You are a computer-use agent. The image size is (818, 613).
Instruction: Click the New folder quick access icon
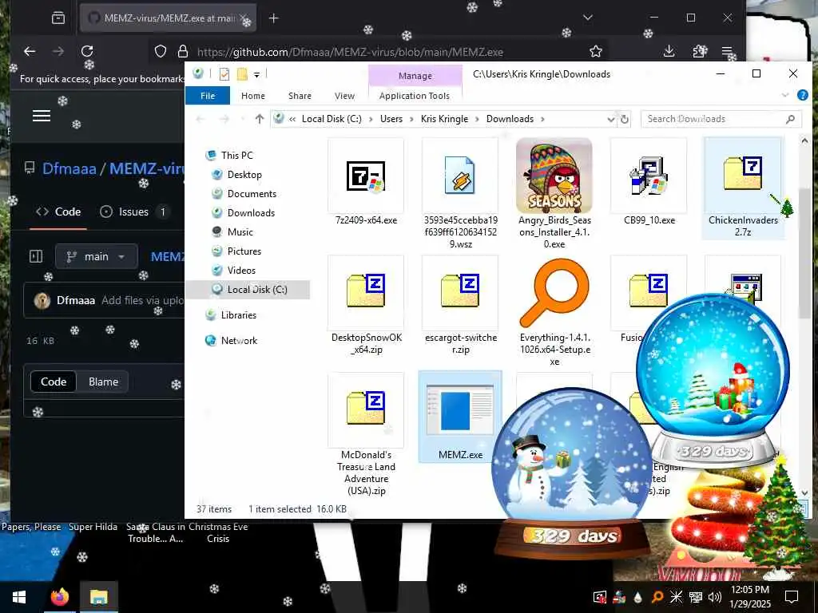242,74
